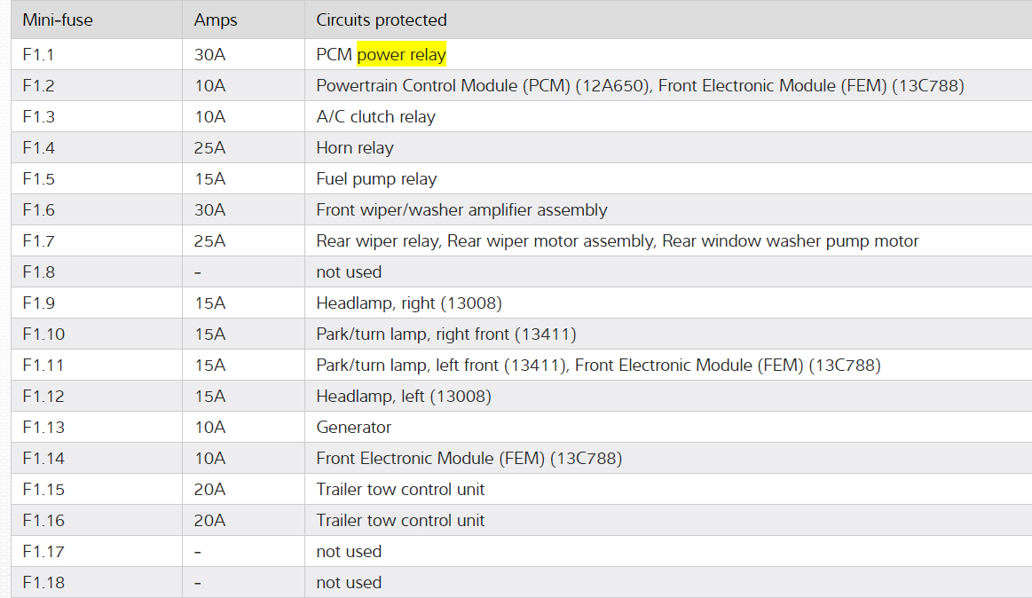1032x598 pixels.
Task: Click the "Circuits protected" column header
Action: coord(382,20)
